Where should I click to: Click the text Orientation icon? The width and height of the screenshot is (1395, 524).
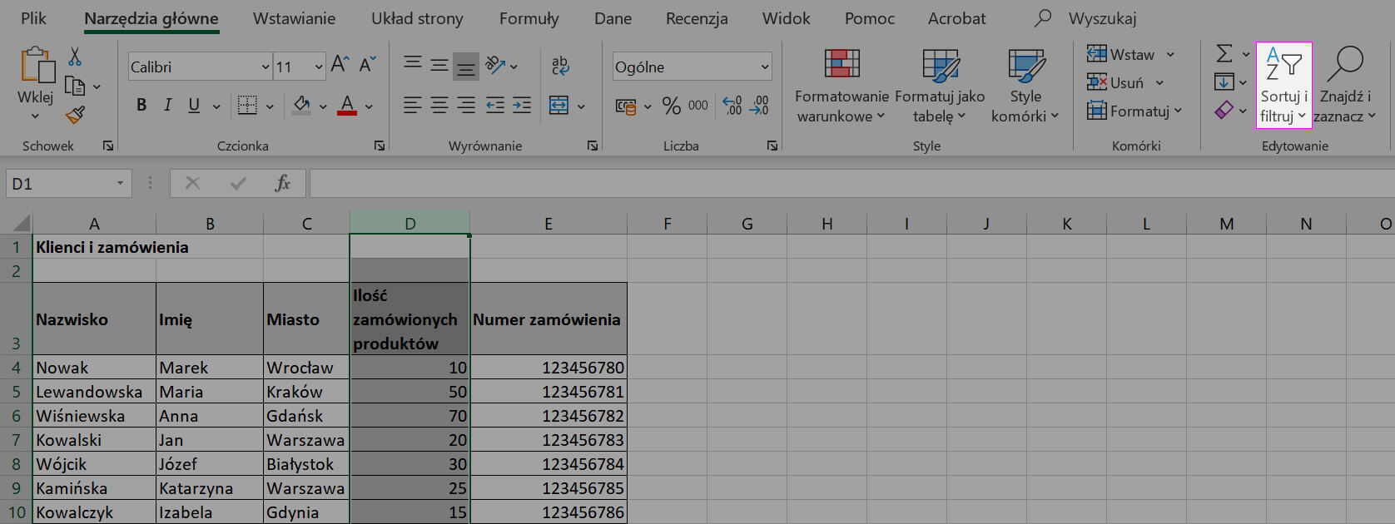(496, 64)
